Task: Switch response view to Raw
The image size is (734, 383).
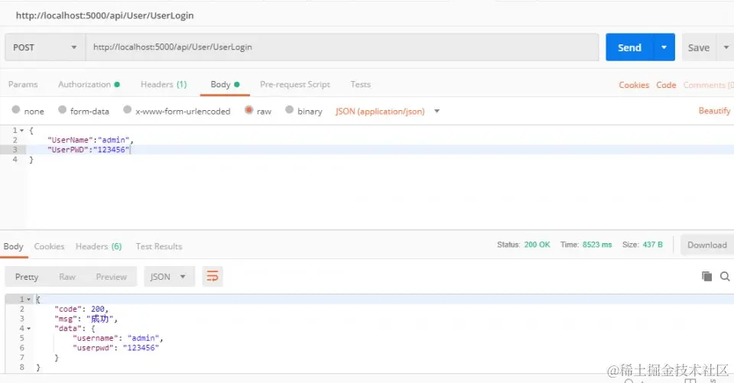Action: point(67,277)
